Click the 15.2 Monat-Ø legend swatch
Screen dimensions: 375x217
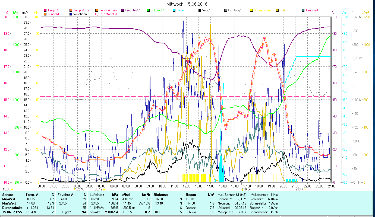97,14
